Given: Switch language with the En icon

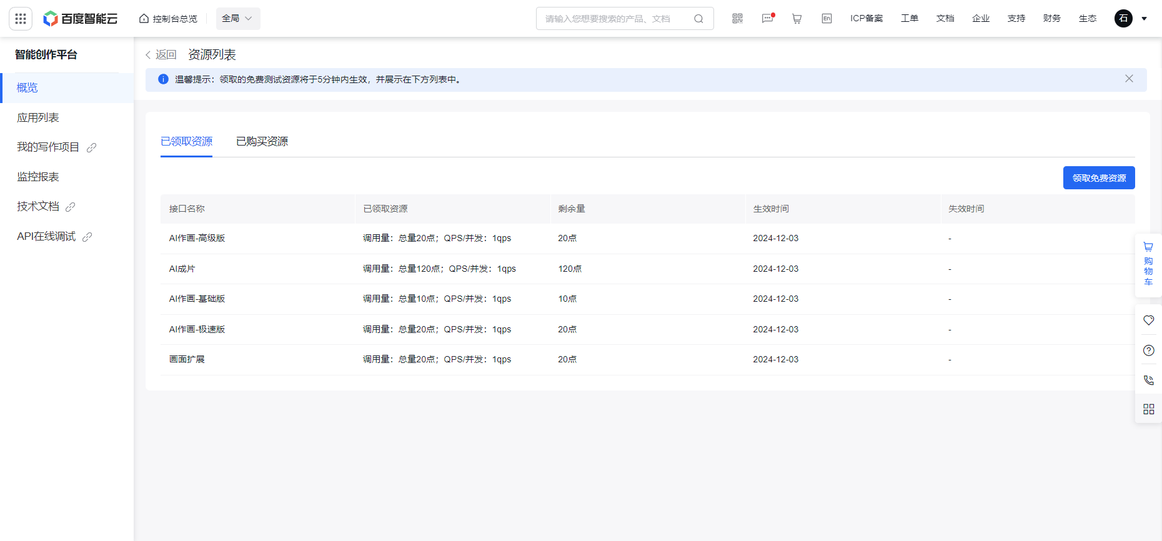Looking at the screenshot, I should pyautogui.click(x=827, y=19).
